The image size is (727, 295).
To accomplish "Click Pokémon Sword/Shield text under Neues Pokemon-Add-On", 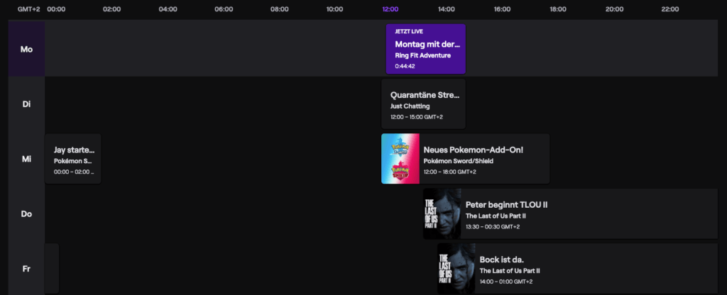I will (458, 161).
